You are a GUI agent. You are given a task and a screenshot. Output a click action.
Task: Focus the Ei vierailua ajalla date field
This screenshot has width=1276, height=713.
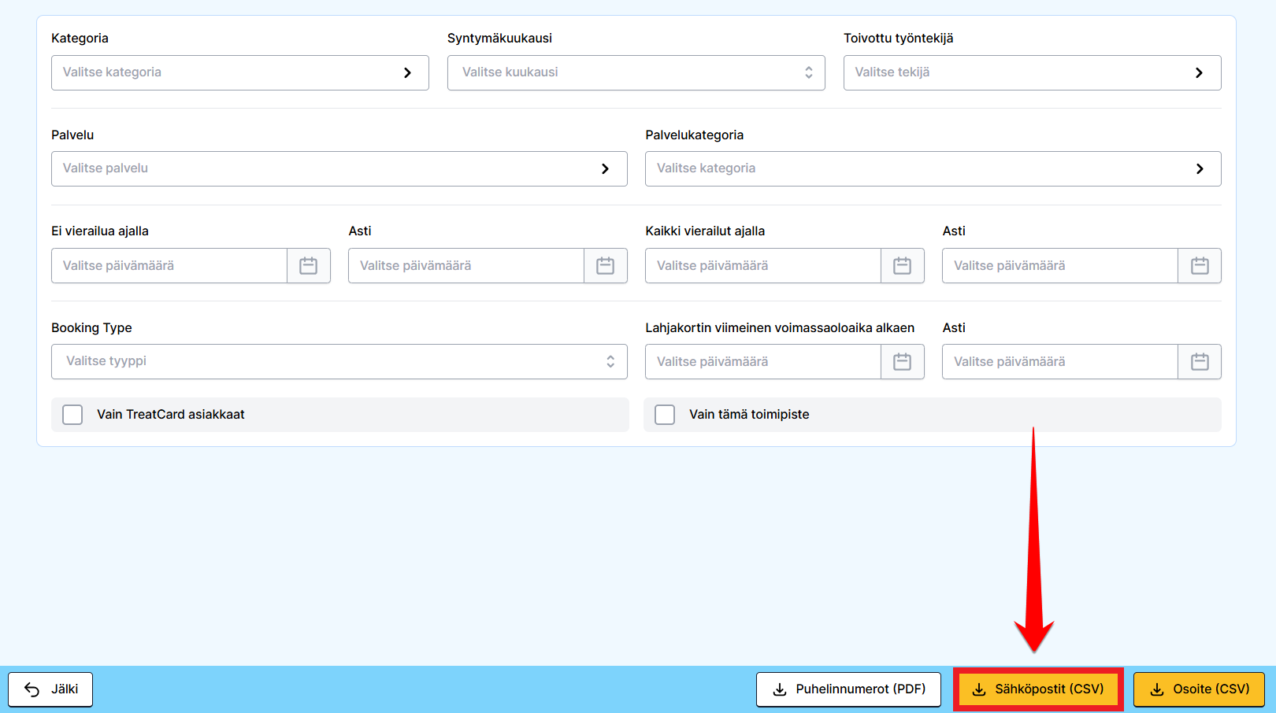coord(169,266)
